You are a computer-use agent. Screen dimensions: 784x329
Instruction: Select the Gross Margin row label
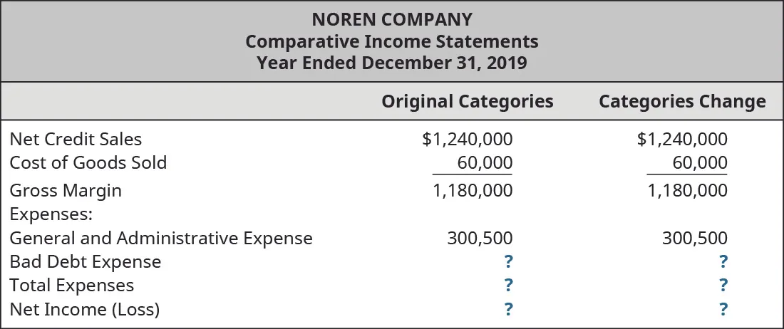(x=66, y=191)
